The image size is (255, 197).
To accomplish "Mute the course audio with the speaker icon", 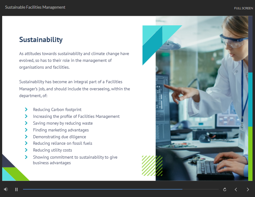I will [6, 189].
